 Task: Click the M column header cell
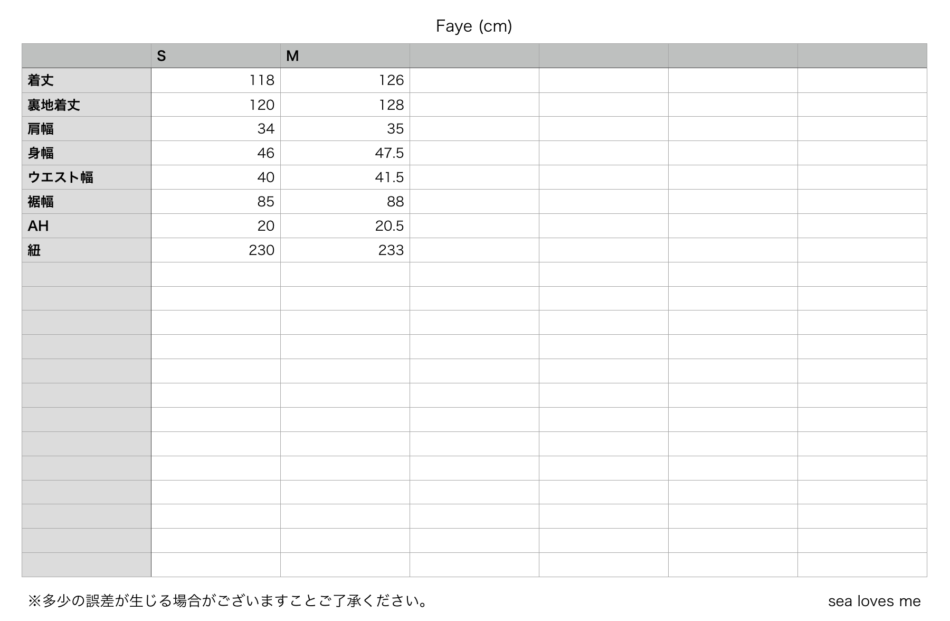[x=345, y=56]
